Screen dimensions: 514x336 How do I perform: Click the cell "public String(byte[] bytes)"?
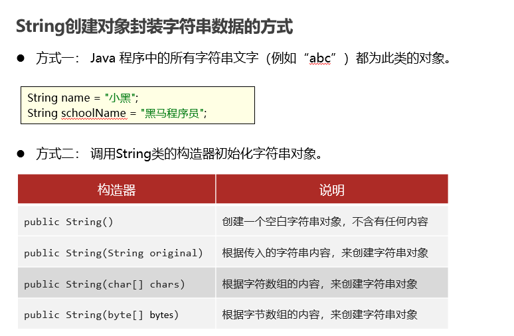coord(117,313)
